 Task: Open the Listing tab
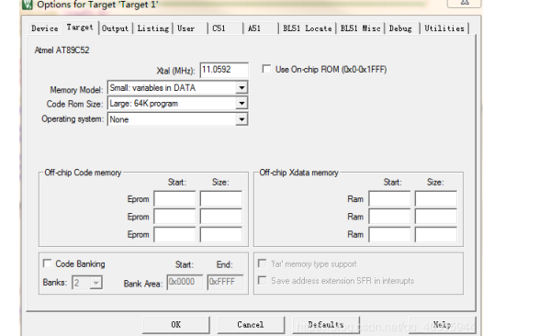point(153,28)
